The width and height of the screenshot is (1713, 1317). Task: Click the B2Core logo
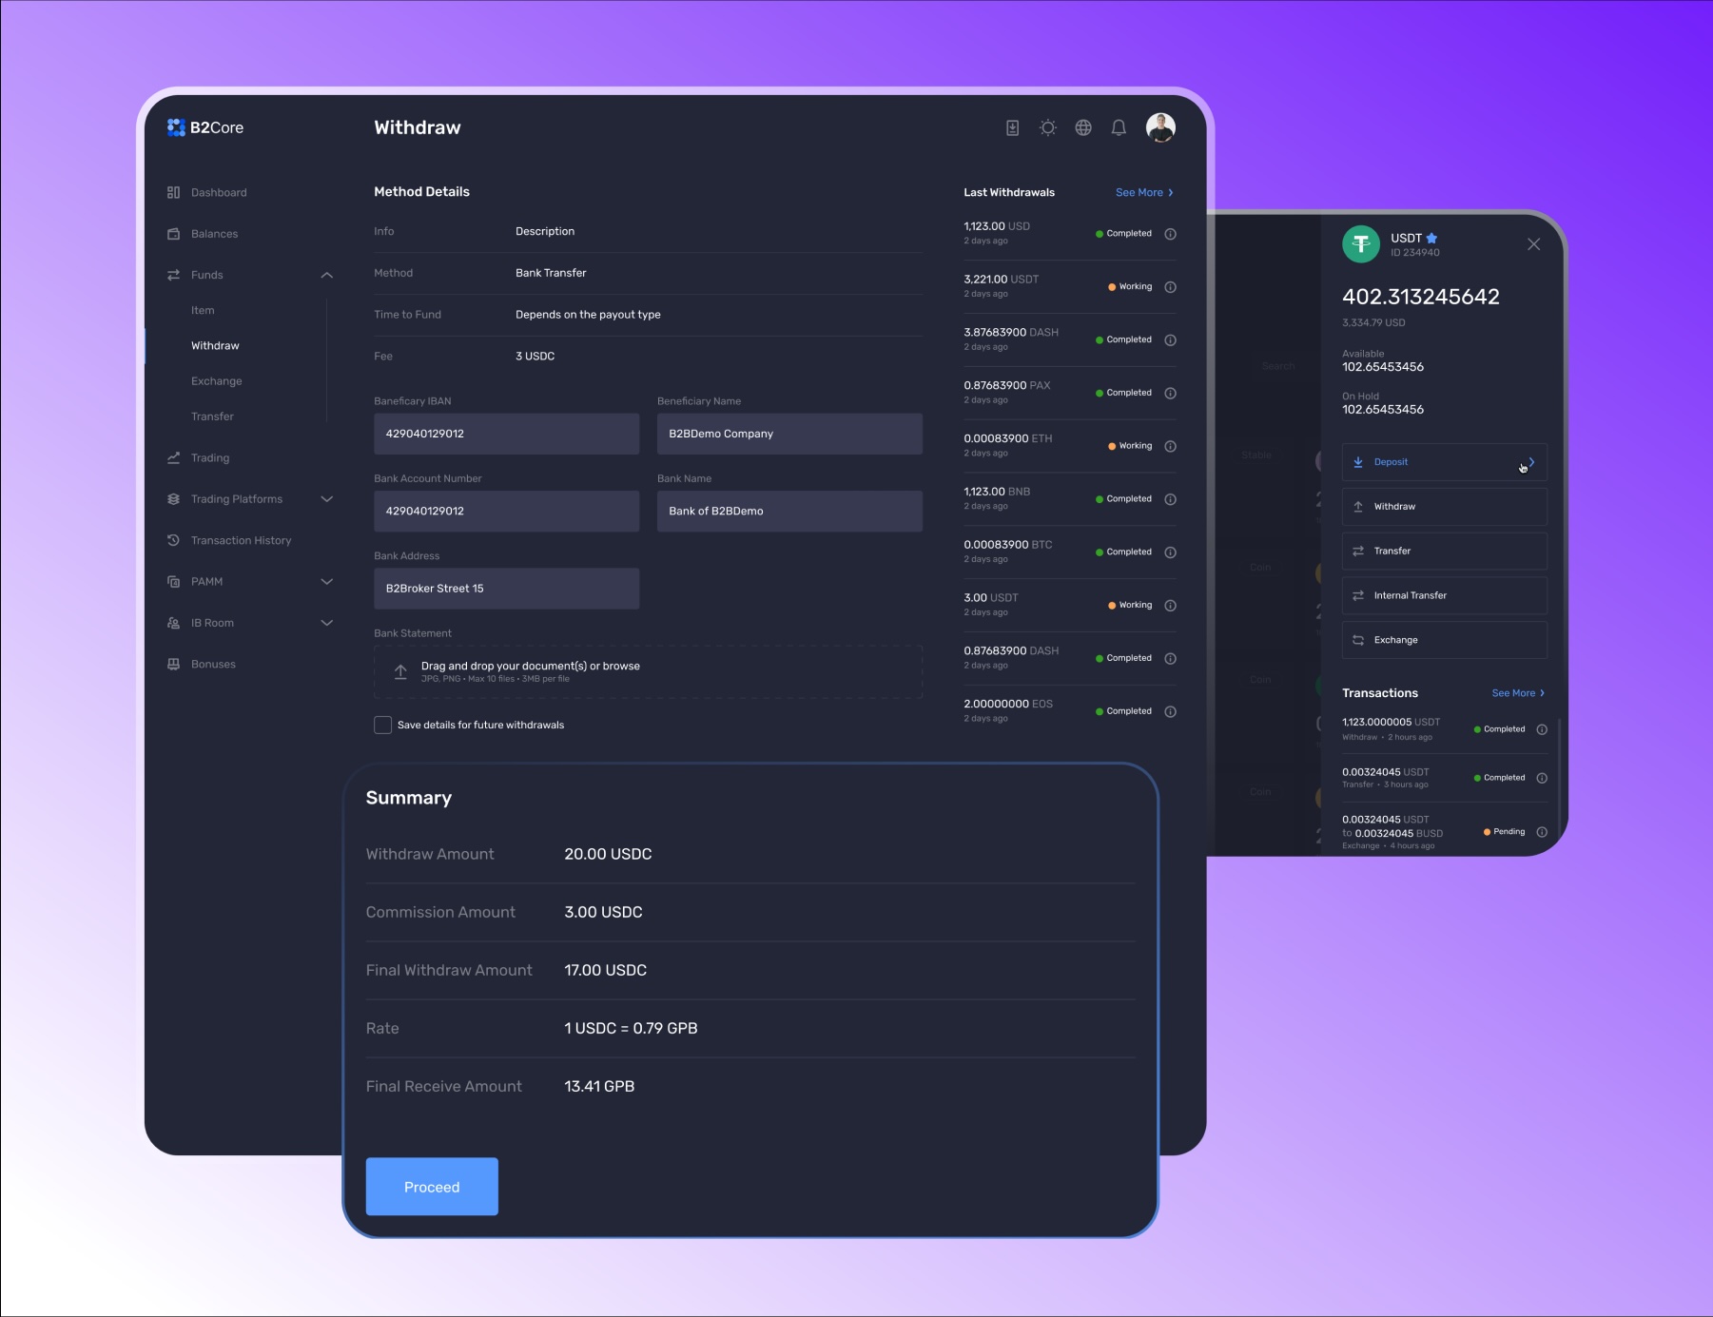pos(205,127)
